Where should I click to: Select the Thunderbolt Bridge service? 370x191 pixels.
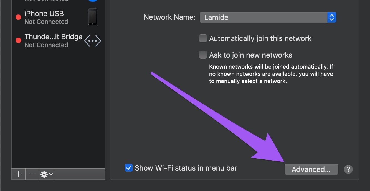tap(58, 41)
